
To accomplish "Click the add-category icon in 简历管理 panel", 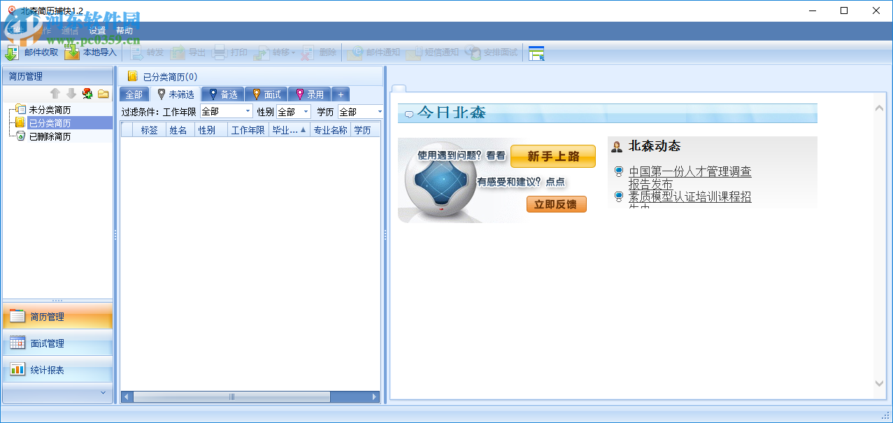I will click(x=87, y=94).
